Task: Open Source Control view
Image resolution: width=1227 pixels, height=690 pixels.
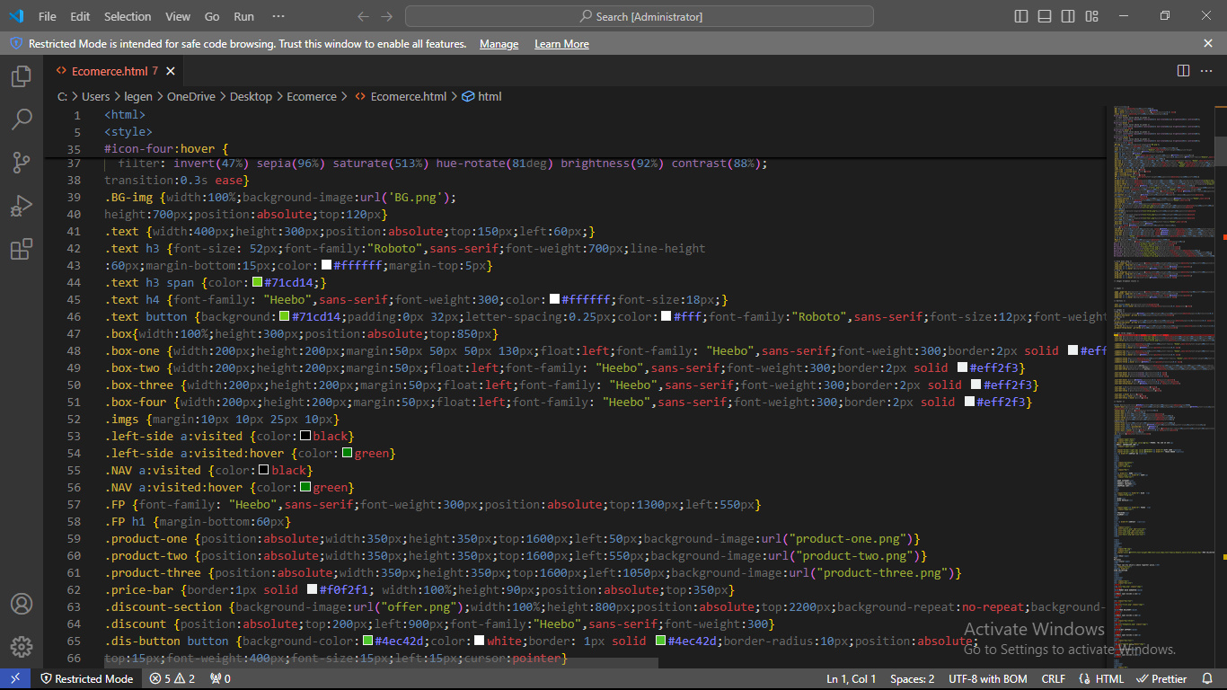Action: click(22, 162)
